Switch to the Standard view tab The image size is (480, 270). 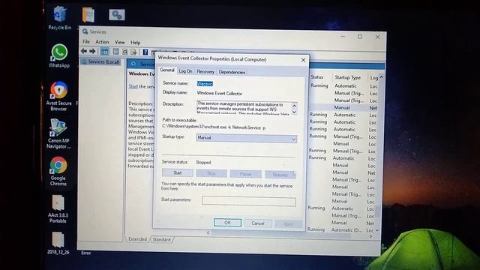tap(162, 239)
